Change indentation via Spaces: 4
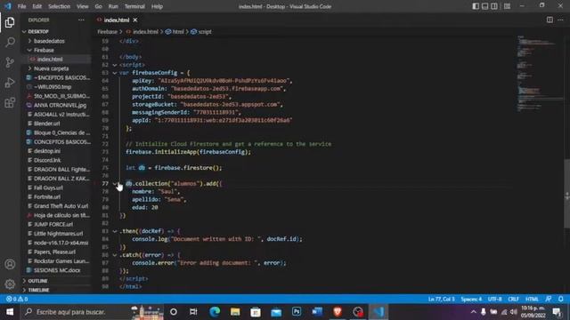Image resolution: width=570 pixels, height=320 pixels. (x=471, y=299)
